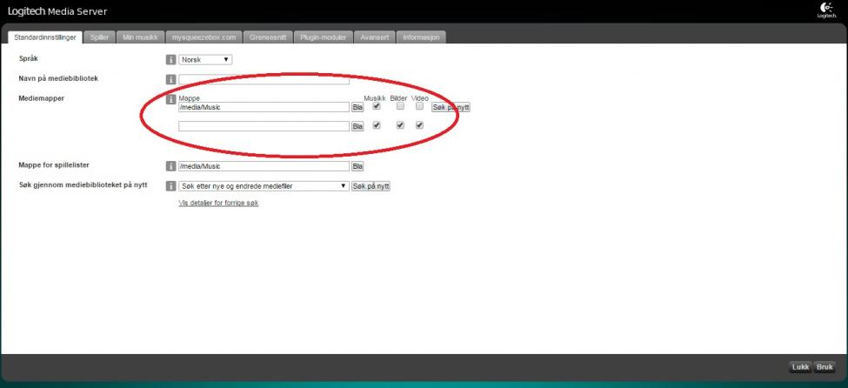848x388 pixels.
Task: Uncheck Musikk for the /media/Music folder
Action: pyautogui.click(x=377, y=106)
